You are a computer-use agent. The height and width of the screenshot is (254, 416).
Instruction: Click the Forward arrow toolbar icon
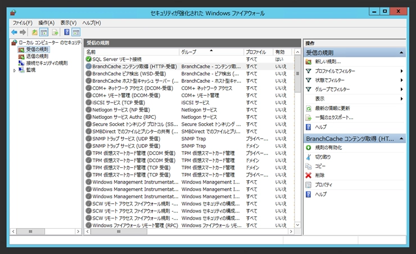tap(23, 33)
